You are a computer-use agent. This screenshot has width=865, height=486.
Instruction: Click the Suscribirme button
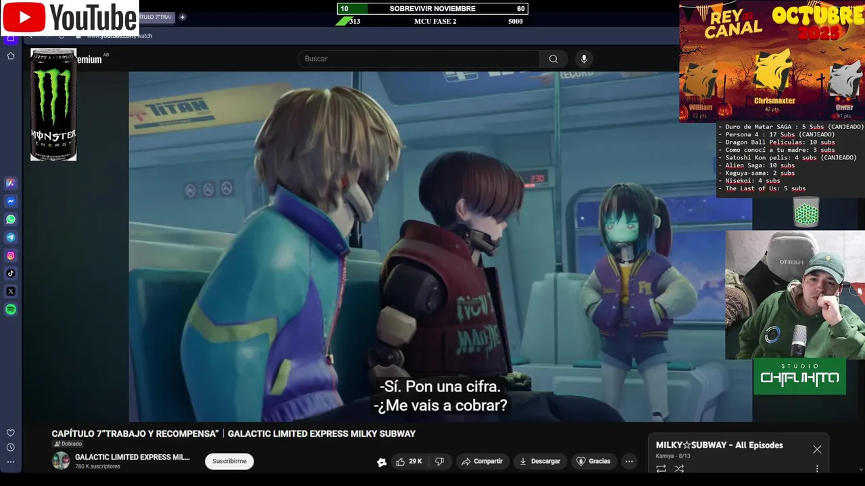tap(230, 461)
